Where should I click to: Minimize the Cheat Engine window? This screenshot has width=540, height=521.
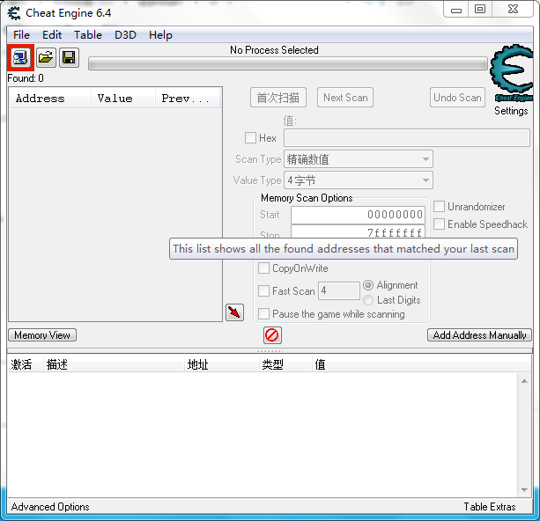tap(456, 10)
